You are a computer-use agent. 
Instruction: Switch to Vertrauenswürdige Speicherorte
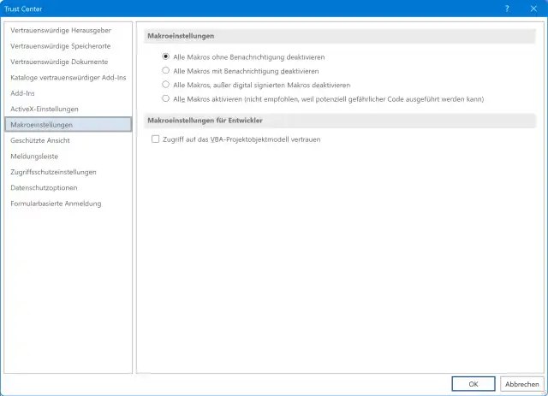click(58, 46)
